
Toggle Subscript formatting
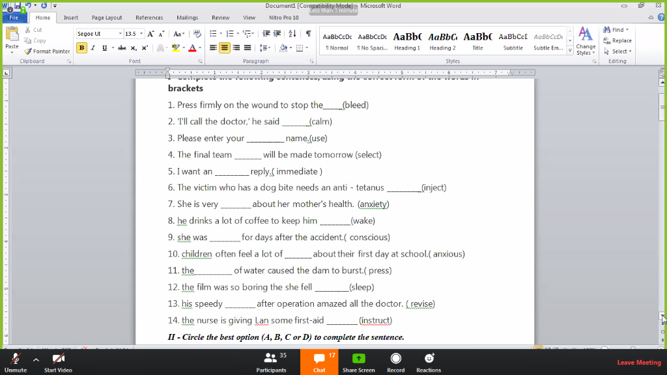[134, 48]
